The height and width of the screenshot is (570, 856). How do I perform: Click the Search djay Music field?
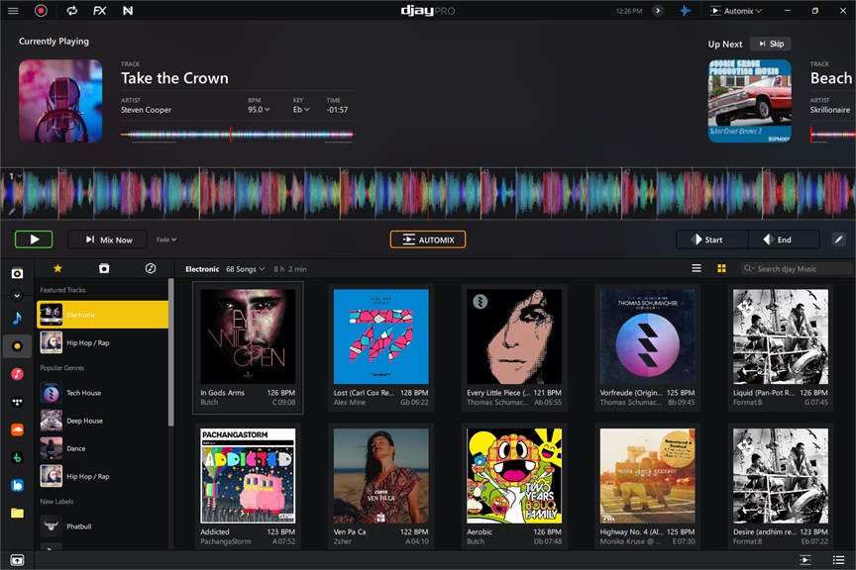pos(796,268)
